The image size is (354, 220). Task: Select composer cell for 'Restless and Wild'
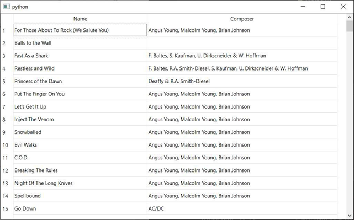(242, 68)
